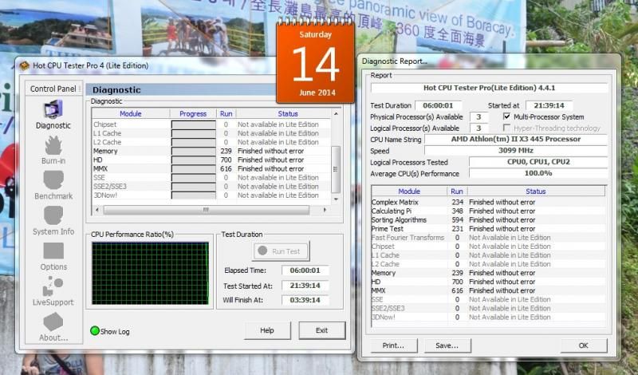
Task: Open the Diagnostic panel icon
Action: (x=53, y=109)
